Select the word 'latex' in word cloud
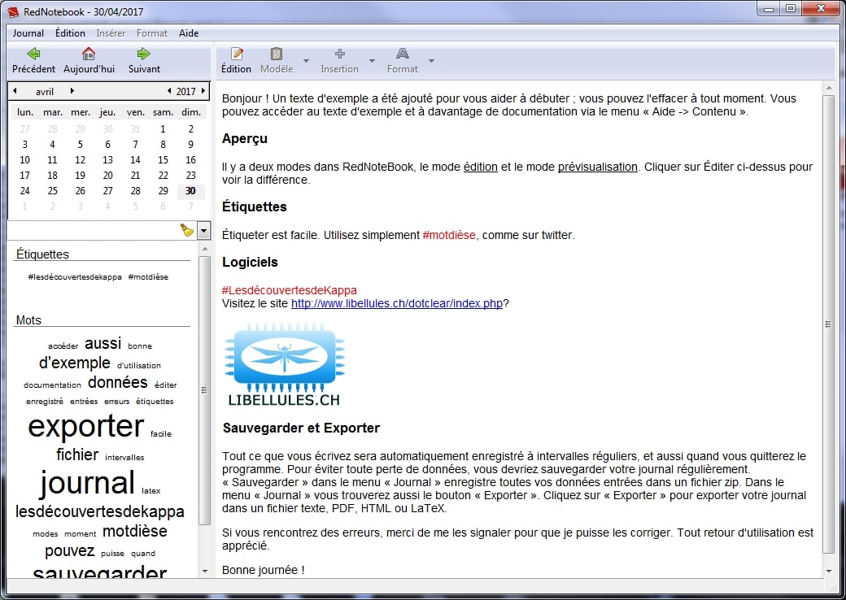846x600 pixels. tap(151, 491)
